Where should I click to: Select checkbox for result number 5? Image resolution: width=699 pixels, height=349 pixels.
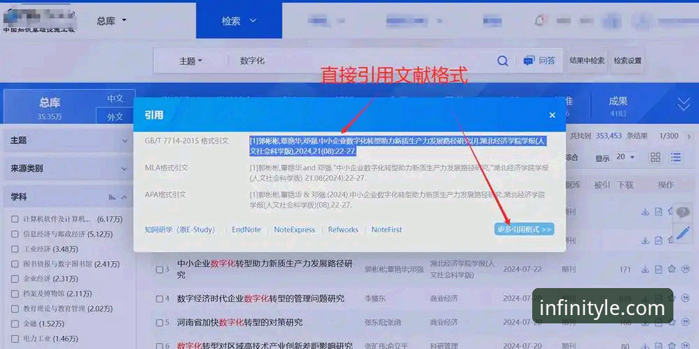pyautogui.click(x=159, y=322)
